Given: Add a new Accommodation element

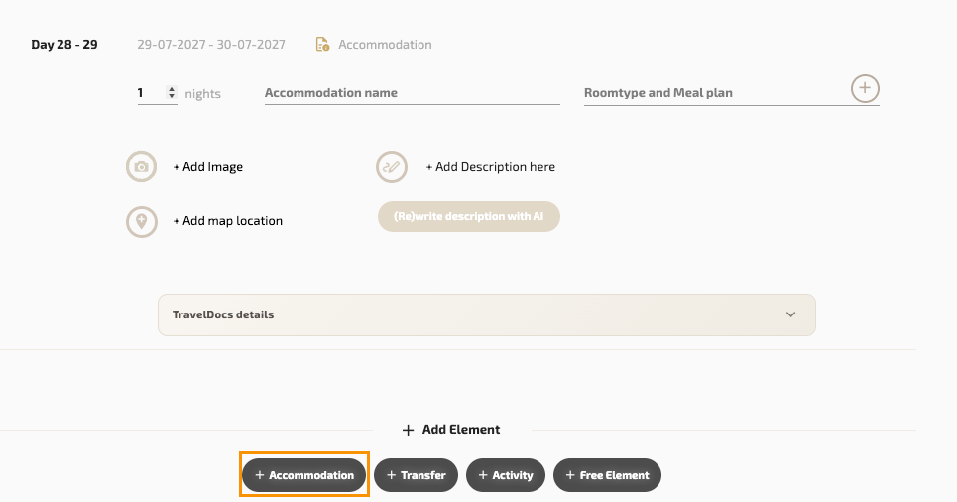Looking at the screenshot, I should click(x=304, y=475).
